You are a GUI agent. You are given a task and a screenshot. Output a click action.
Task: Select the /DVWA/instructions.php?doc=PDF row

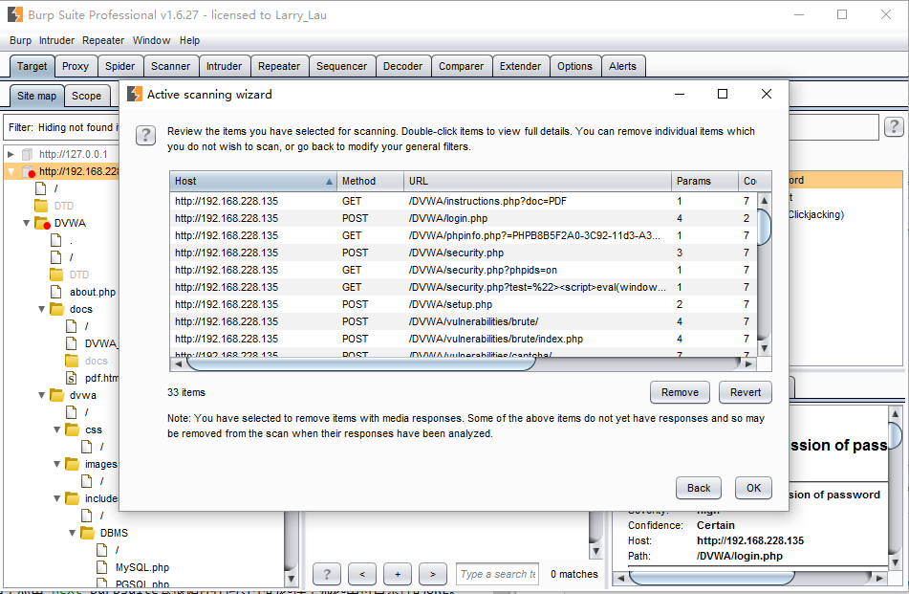click(464, 201)
